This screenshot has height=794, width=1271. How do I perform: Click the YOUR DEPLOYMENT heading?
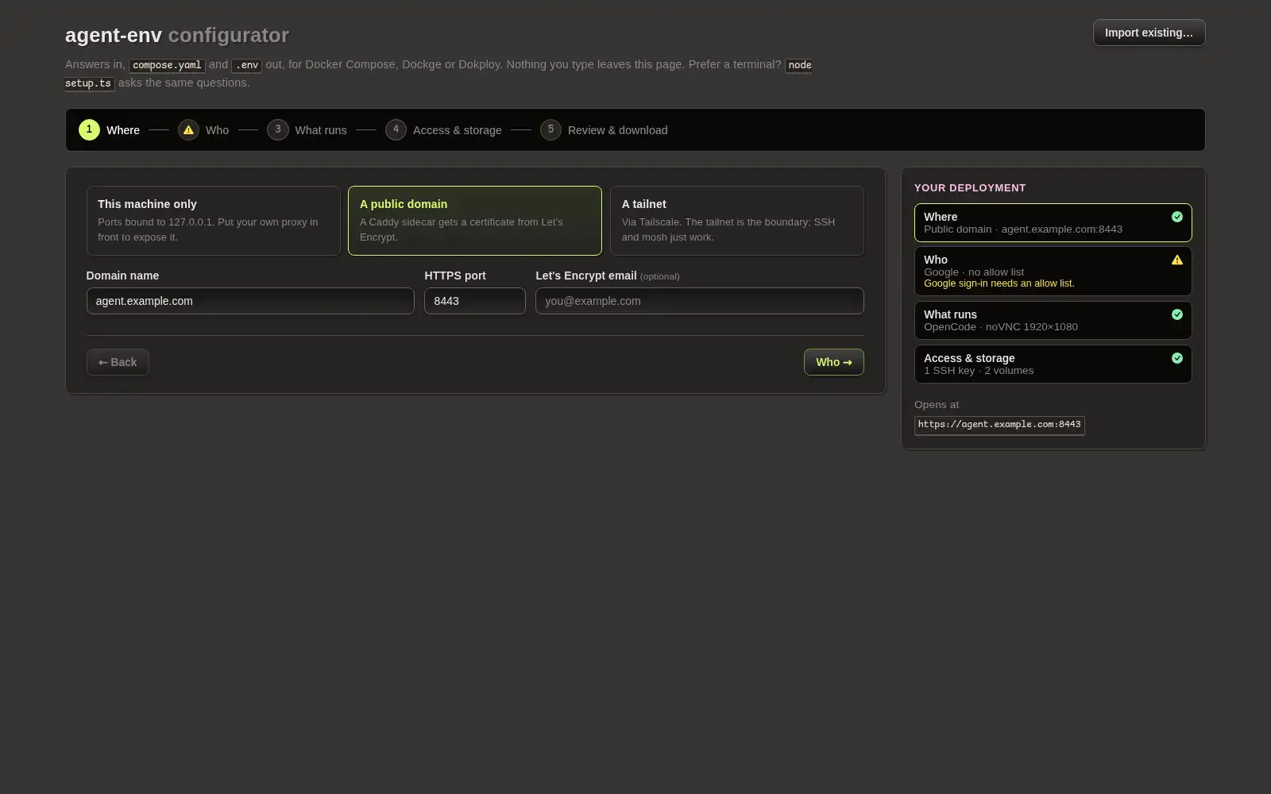click(x=970, y=188)
